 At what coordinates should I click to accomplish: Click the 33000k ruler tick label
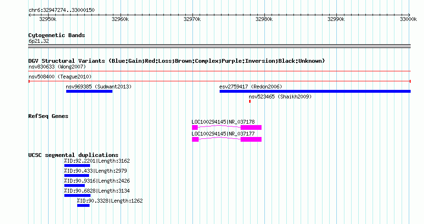[408, 19]
